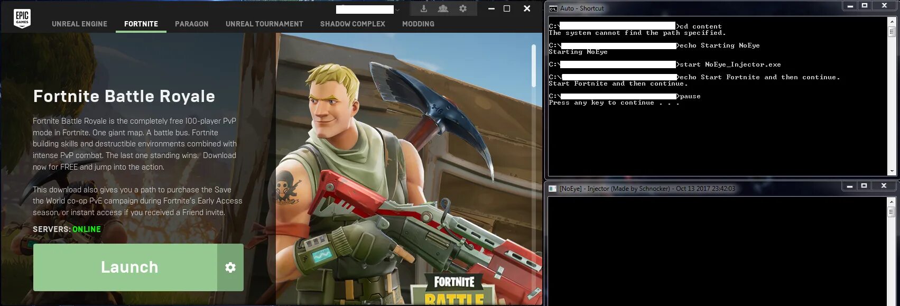This screenshot has width=900, height=306.
Task: Click the Auto - Shortcut window's cmd icon
Action: click(553, 8)
